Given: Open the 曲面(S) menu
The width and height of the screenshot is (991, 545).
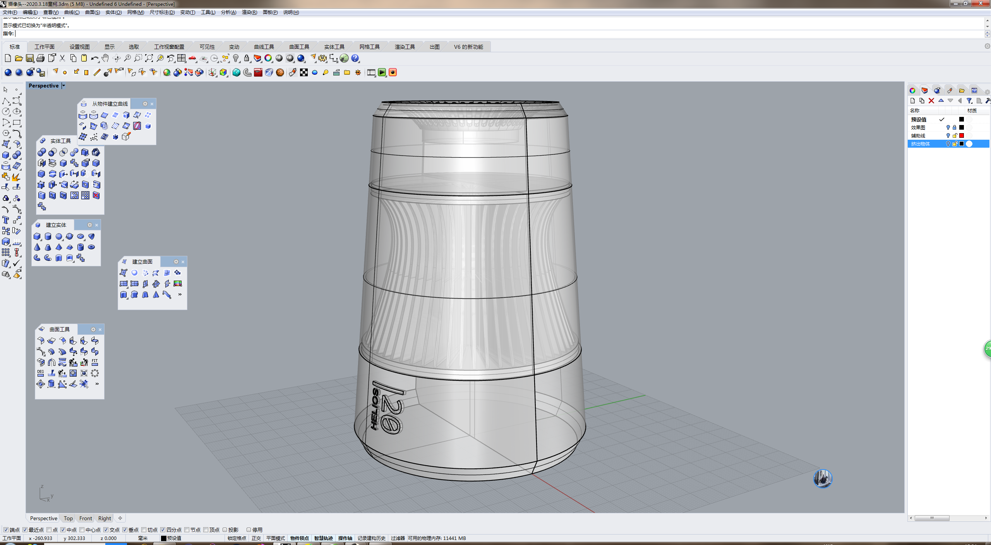Looking at the screenshot, I should 93,12.
